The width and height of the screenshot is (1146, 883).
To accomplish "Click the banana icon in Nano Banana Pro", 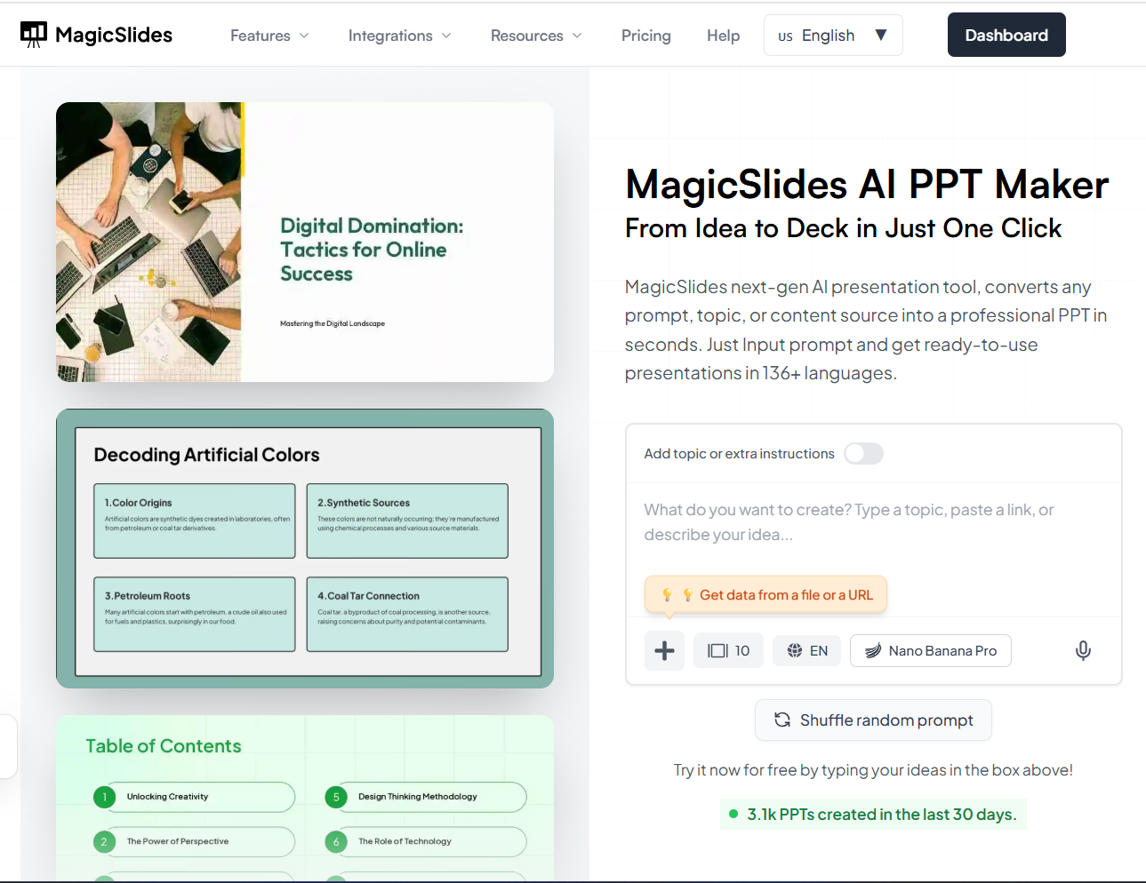I will (x=873, y=651).
